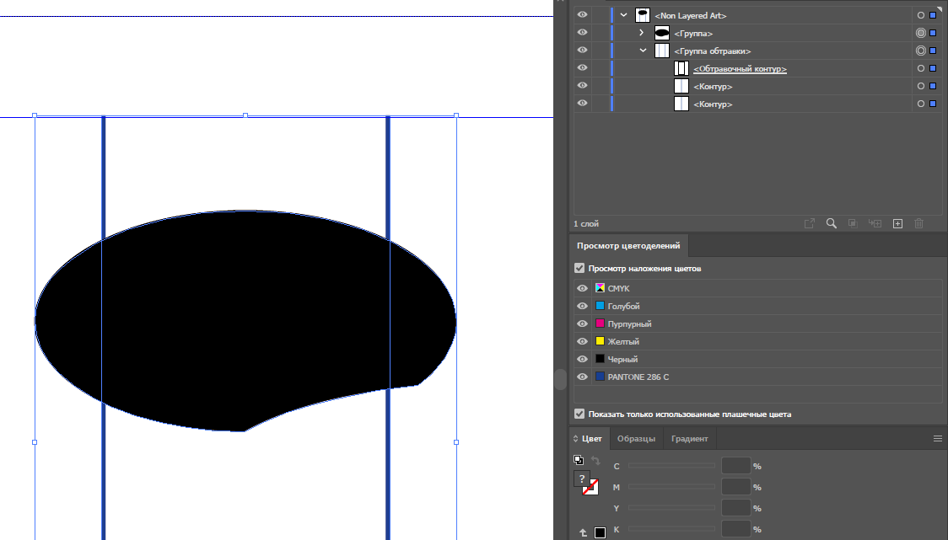Collapse the Группа обтравки layer item

(x=643, y=51)
